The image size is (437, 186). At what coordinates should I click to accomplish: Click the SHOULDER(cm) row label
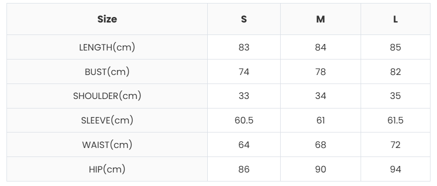click(107, 96)
